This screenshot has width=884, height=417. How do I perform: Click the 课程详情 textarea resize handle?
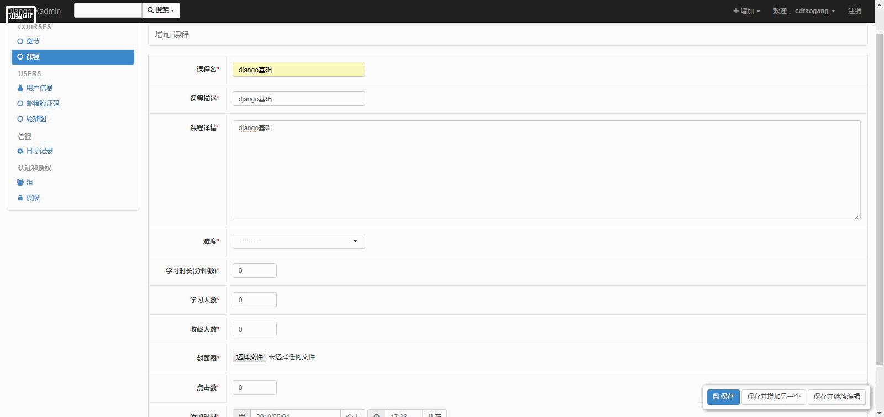[857, 217]
